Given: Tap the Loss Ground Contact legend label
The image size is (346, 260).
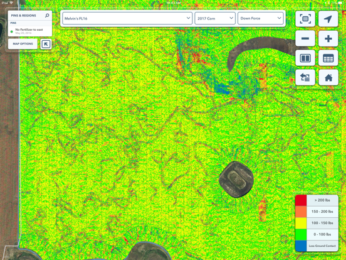Looking at the screenshot, I should coord(322,246).
